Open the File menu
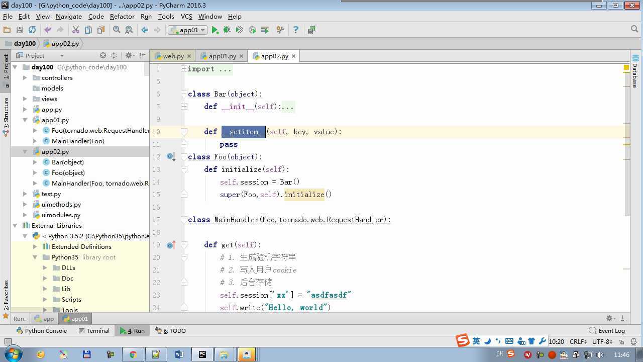This screenshot has height=362, width=643. tap(8, 17)
